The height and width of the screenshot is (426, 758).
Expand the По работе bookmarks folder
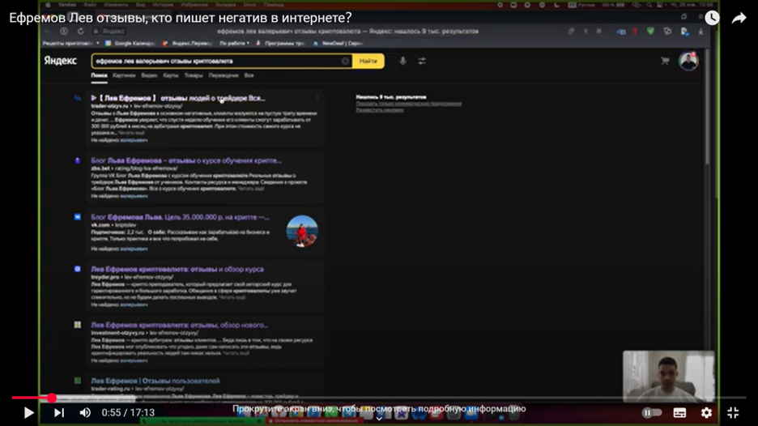(235, 43)
